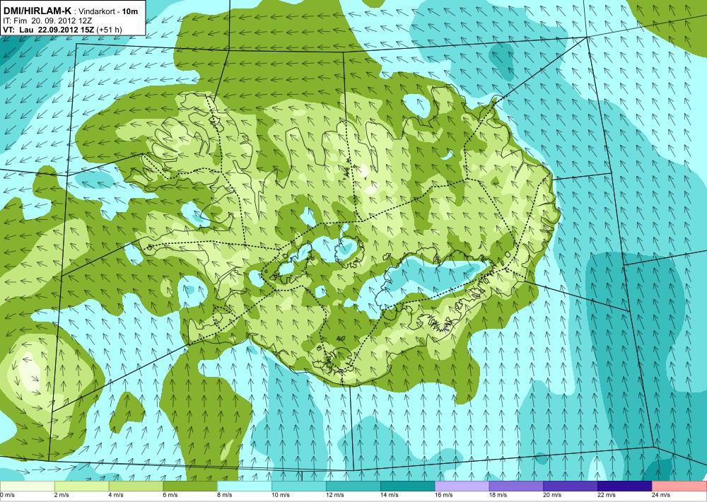The width and height of the screenshot is (707, 502).
Task: Select the 2–4 m/s light green legend swatch
Action: [x=81, y=486]
